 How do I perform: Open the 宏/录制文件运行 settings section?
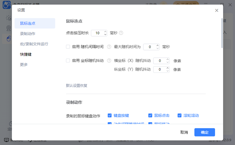[34, 44]
